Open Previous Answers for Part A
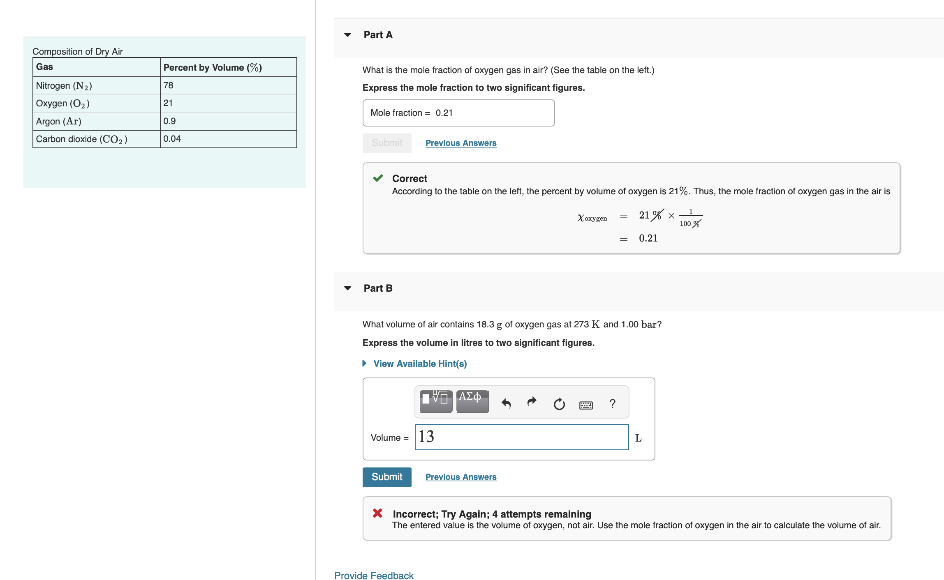Viewport: 944px width, 580px height. 461,143
